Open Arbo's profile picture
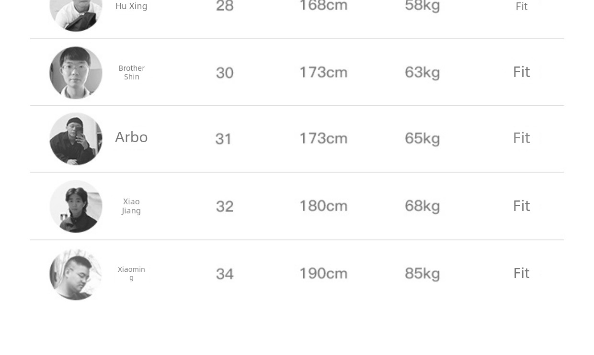 coord(76,139)
